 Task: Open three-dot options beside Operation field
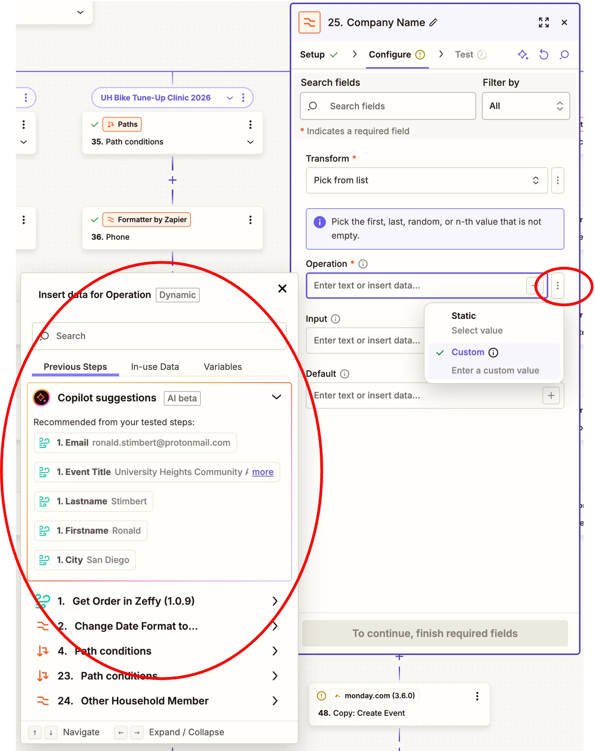pos(558,286)
